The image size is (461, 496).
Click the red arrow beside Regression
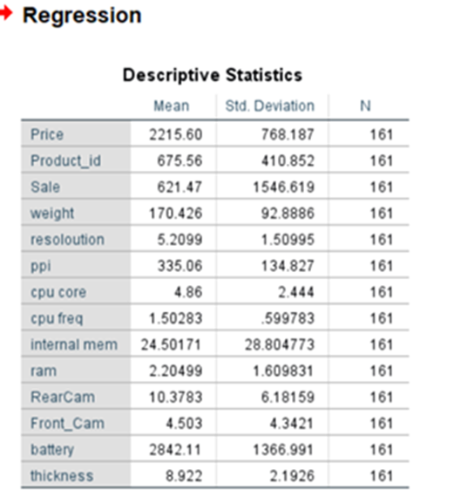tap(6, 13)
